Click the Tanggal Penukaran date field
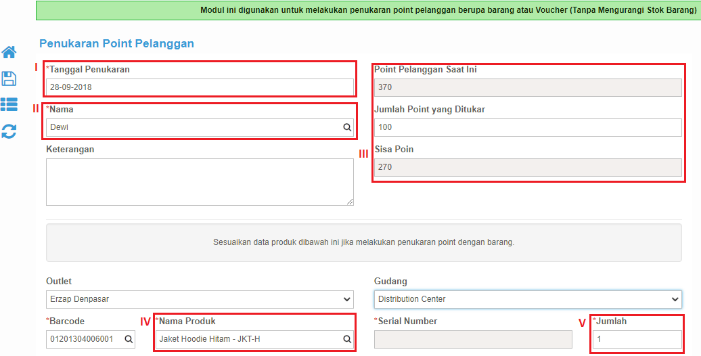Image resolution: width=701 pixels, height=356 pixels. (200, 87)
